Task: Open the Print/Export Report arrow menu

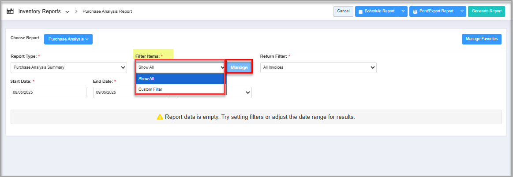Action: 461,11
